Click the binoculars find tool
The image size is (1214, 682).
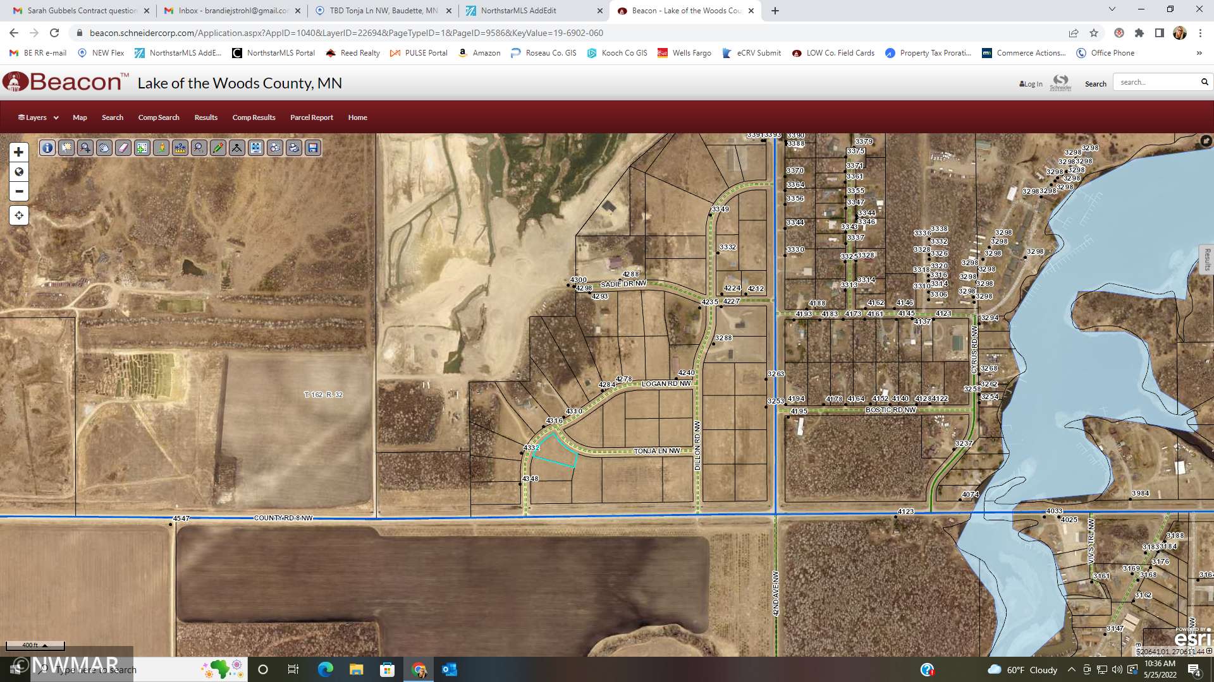tap(275, 148)
